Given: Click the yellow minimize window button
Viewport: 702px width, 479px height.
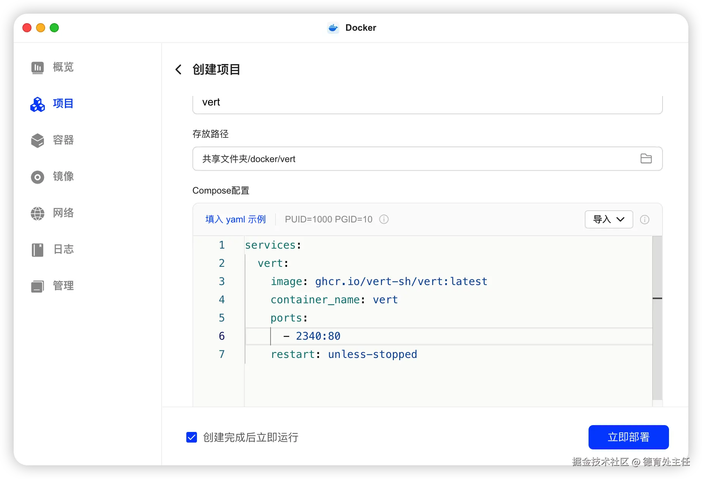Looking at the screenshot, I should (x=41, y=28).
